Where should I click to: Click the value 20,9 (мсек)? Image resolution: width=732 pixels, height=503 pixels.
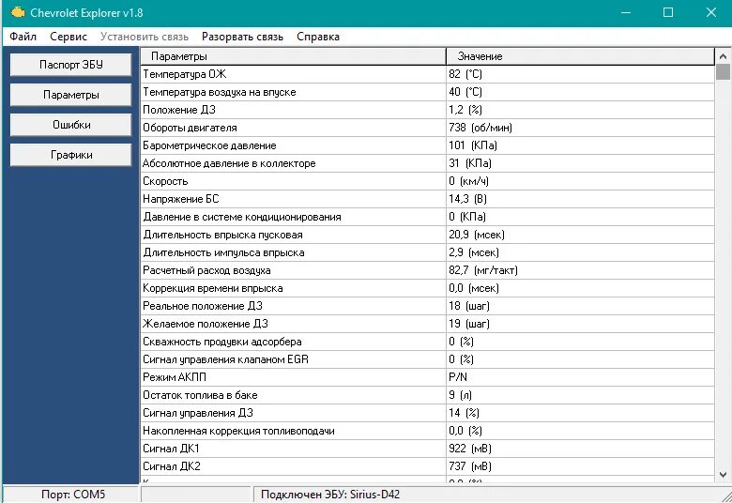coord(477,235)
